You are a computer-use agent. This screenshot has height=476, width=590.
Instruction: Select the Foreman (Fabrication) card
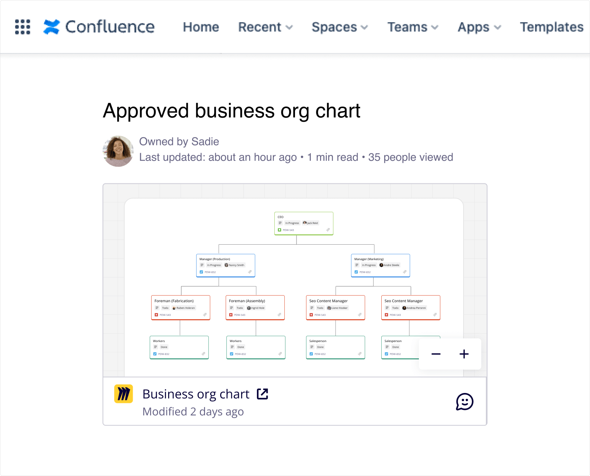point(180,307)
